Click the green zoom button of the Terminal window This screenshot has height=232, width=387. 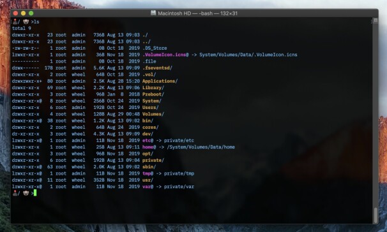coord(31,13)
